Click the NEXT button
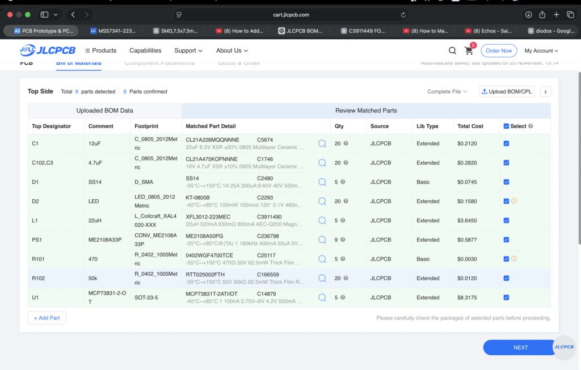The height and width of the screenshot is (370, 581). click(x=520, y=347)
